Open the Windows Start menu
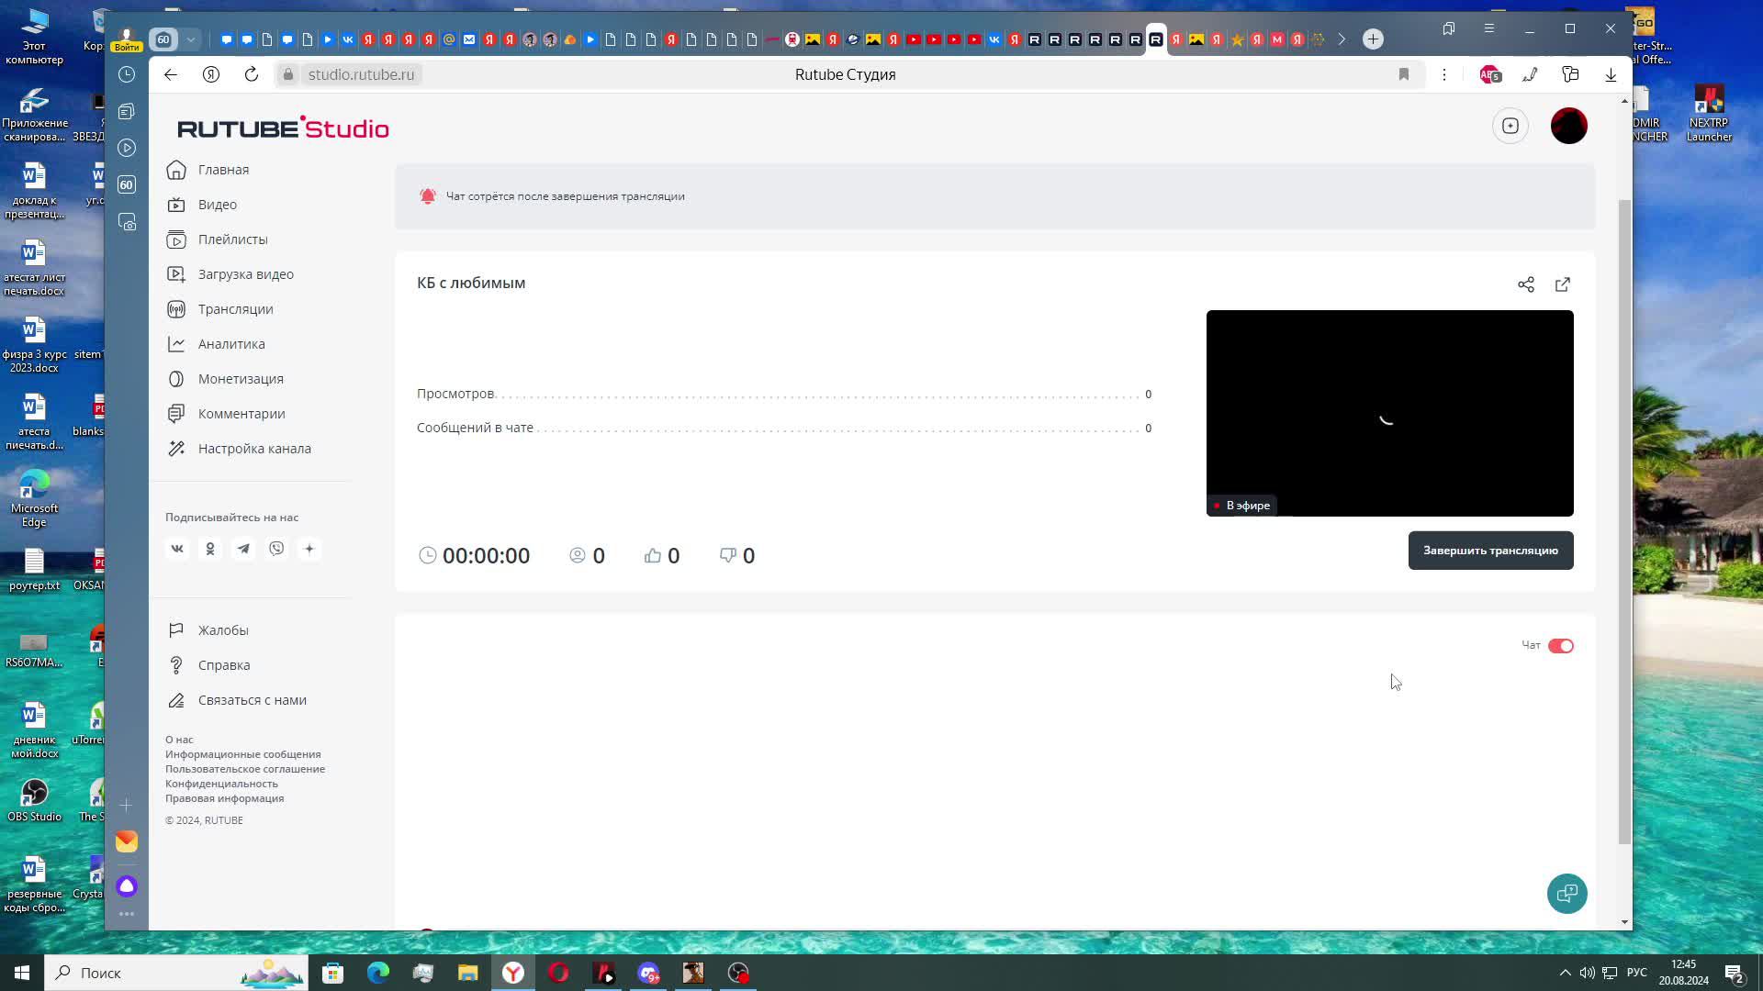1763x991 pixels. (22, 973)
